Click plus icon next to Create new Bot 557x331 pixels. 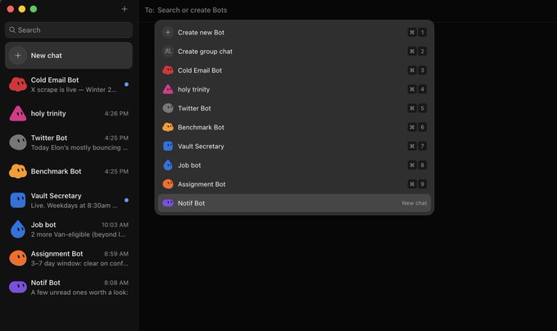168,32
